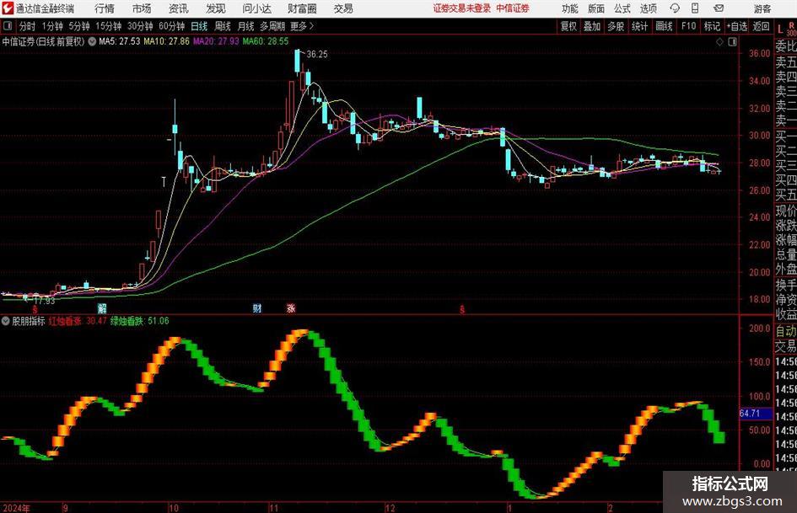The image size is (797, 513).
Task: Click the 返回 back button
Action: point(761,26)
